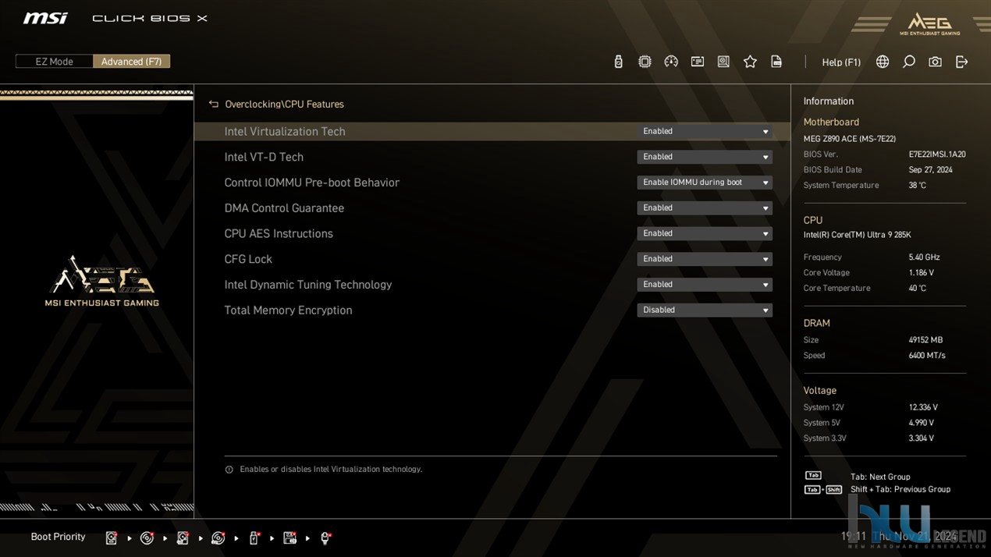This screenshot has width=991, height=557.
Task: Open Intel Dynamic Tuning Technology dropdown
Action: pos(705,285)
